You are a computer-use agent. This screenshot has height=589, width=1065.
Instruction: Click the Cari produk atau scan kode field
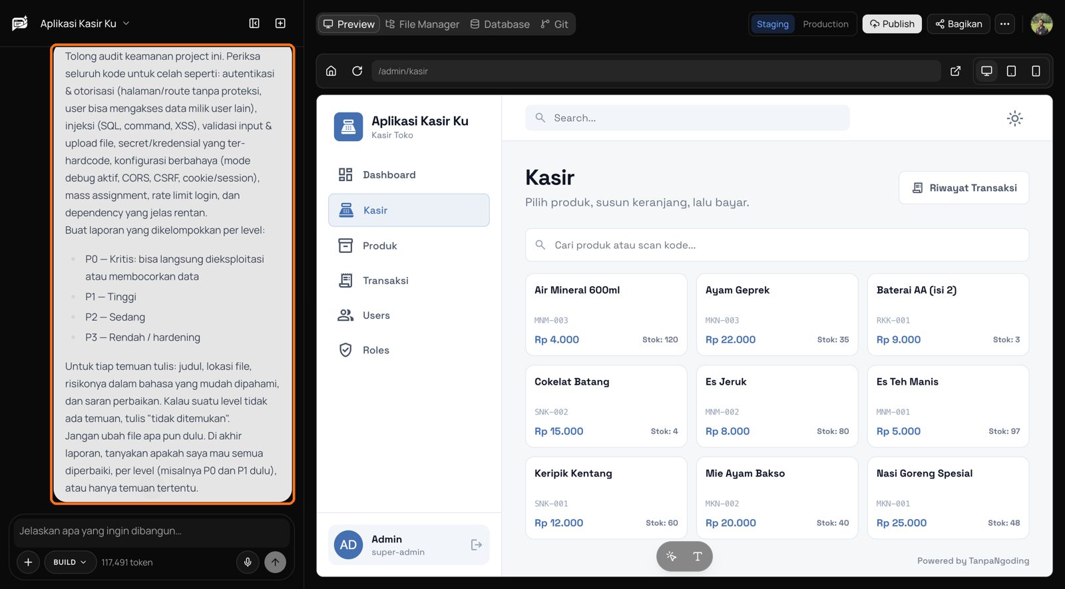point(777,245)
